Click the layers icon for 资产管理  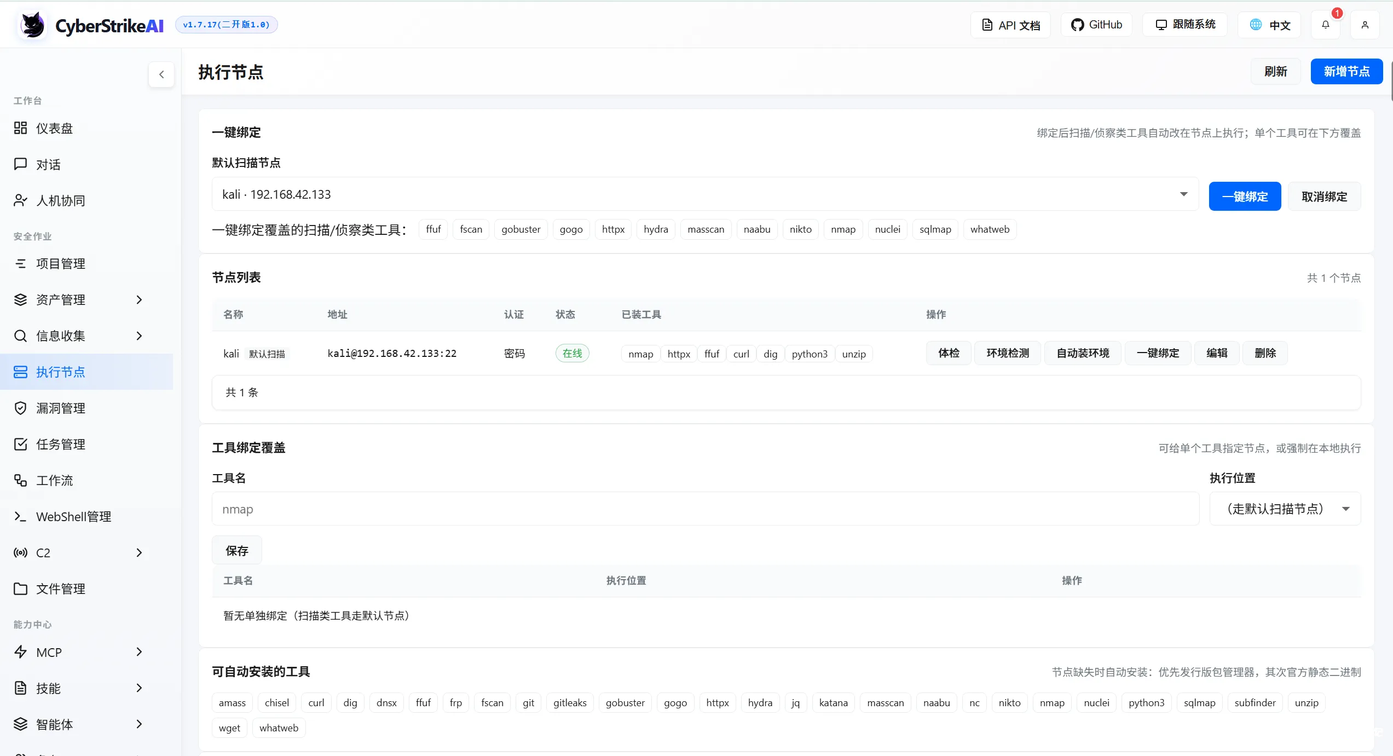coord(20,300)
